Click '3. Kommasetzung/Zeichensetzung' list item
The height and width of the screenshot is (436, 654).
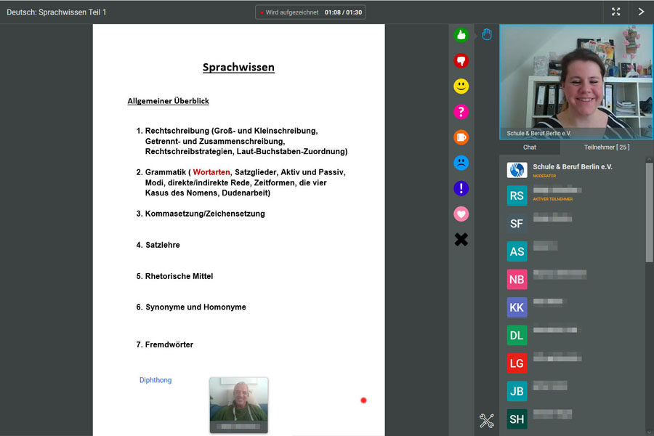pos(201,214)
